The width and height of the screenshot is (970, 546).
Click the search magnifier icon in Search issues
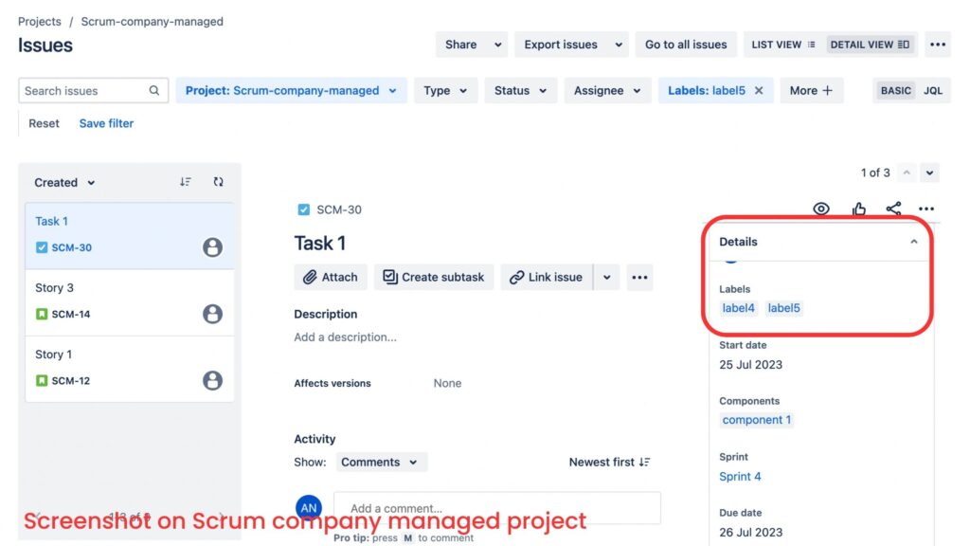154,90
